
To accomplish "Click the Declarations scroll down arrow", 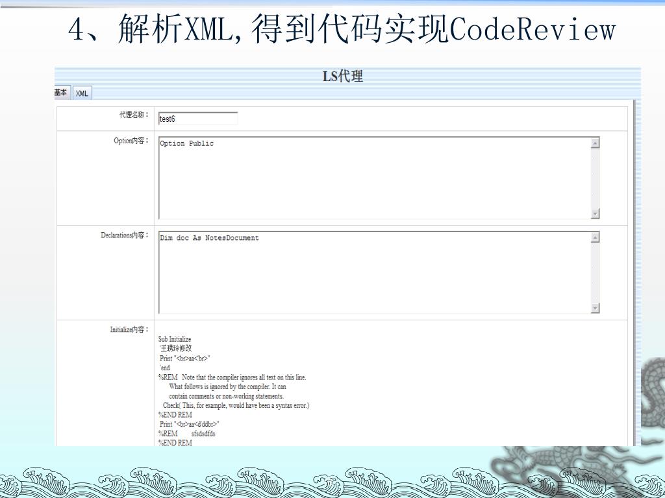I will pos(595,308).
